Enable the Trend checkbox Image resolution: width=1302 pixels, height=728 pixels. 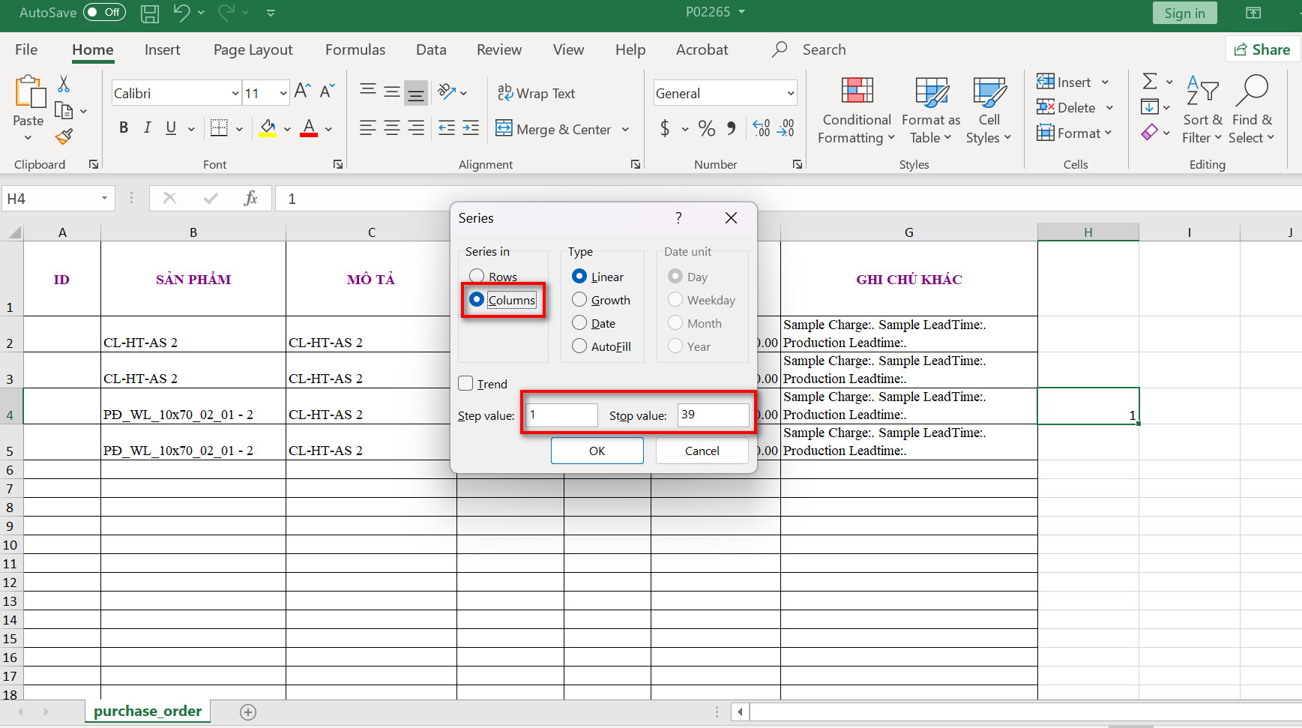tap(466, 384)
